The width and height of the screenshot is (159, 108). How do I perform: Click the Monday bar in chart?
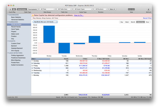click(x=49, y=34)
